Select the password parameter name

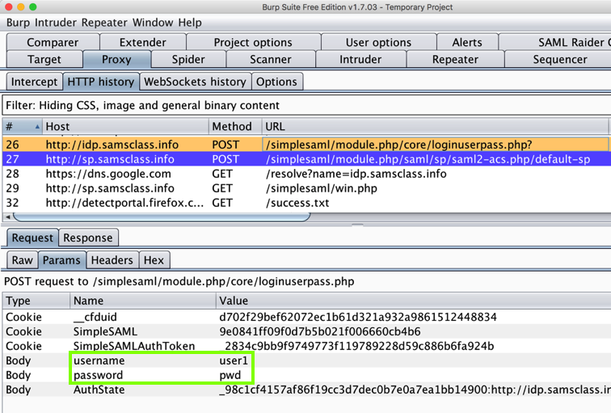(99, 375)
